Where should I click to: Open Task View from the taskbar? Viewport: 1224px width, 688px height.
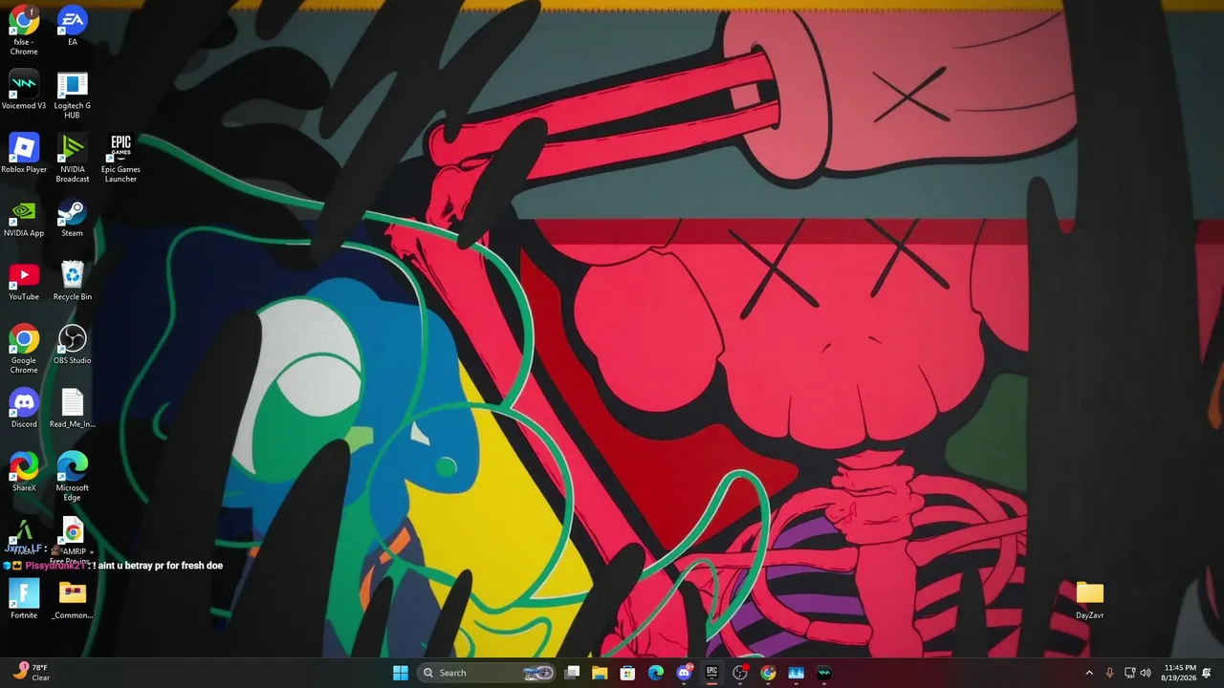point(572,673)
